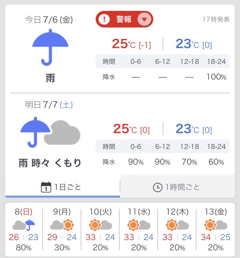The height and width of the screenshot is (258, 240).
Task: Click today's blue umbrella rain icon
Action: [x=51, y=47]
